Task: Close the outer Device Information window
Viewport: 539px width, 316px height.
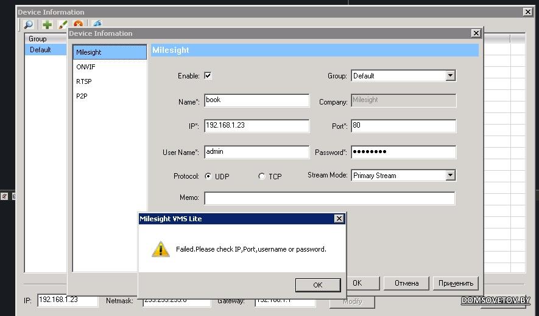Action: point(527,12)
